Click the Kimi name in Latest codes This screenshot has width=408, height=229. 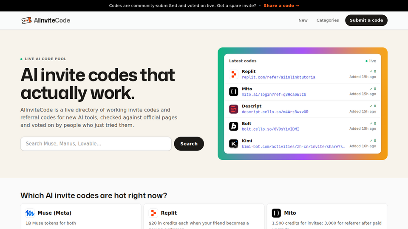[x=247, y=141]
